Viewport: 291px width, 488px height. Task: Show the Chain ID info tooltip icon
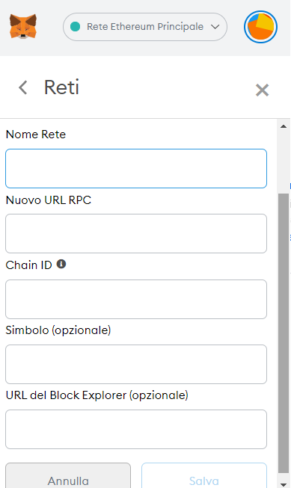(61, 265)
